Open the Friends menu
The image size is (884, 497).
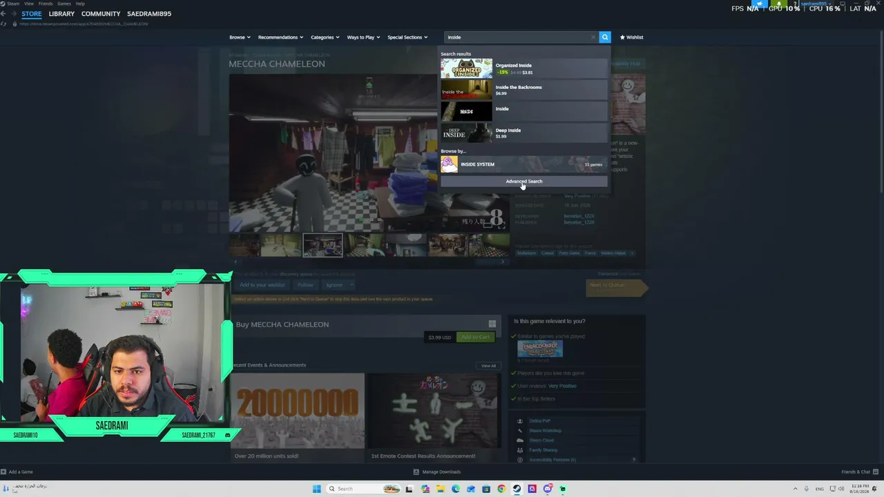click(x=46, y=3)
